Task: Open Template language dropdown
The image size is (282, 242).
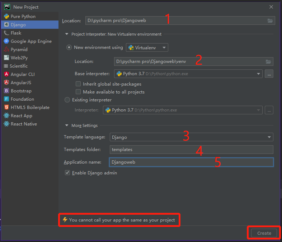Action: pyautogui.click(x=191, y=137)
